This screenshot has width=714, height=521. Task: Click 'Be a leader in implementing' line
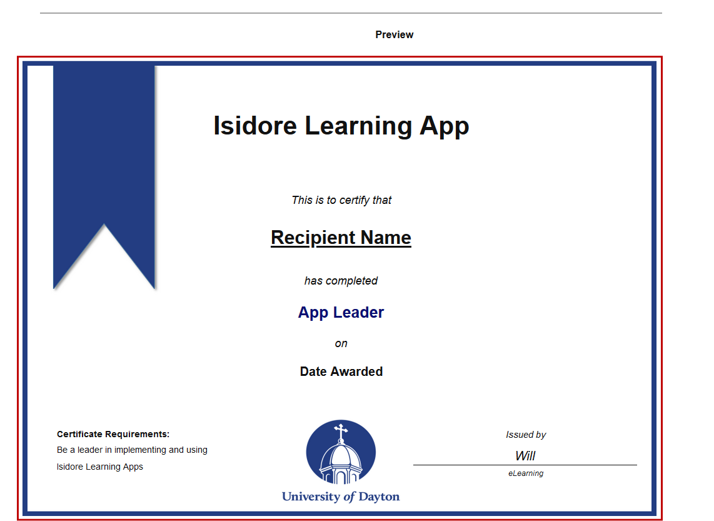pos(132,450)
